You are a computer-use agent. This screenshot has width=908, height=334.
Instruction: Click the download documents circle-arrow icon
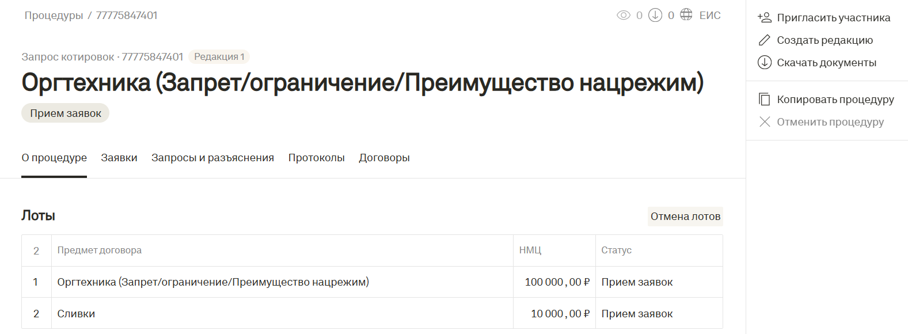[x=764, y=63]
